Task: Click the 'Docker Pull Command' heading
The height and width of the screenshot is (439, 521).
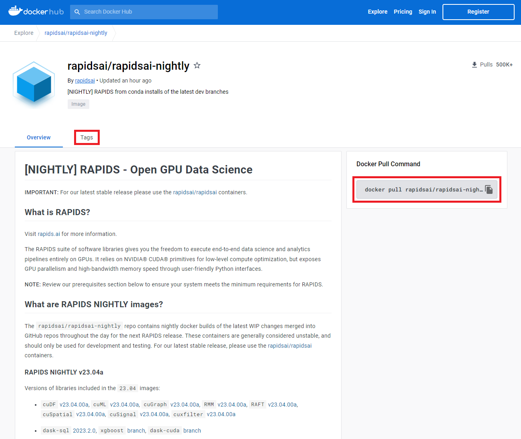Action: point(388,164)
